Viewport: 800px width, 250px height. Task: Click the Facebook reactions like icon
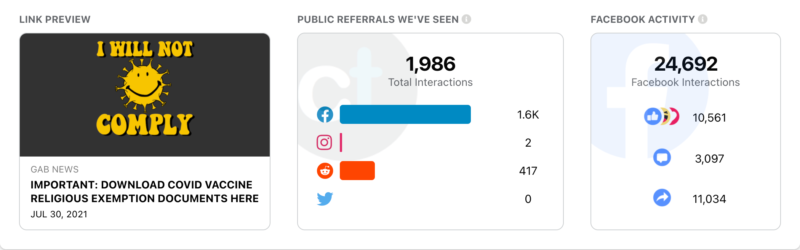click(653, 117)
